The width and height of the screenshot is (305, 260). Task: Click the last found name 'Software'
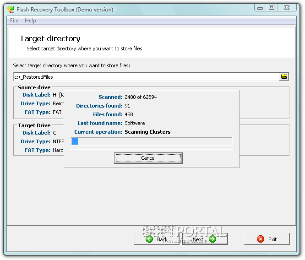[135, 123]
